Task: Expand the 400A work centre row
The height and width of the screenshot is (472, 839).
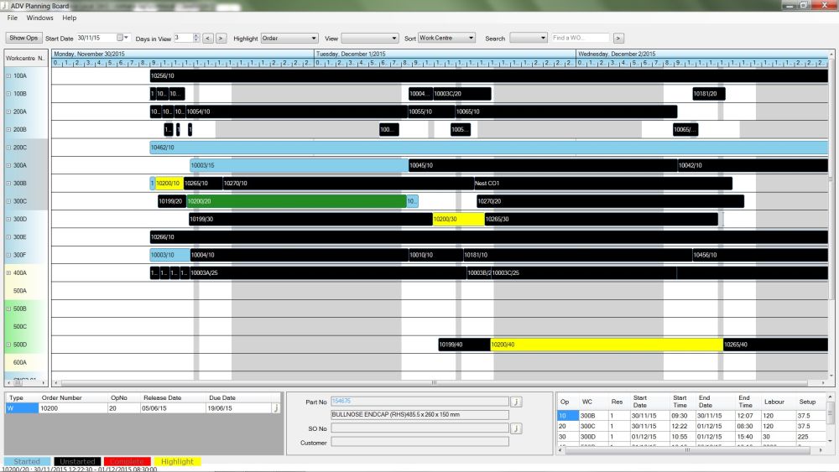Action: point(8,272)
